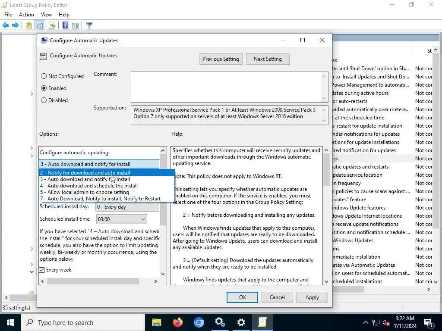
Task: Click the '35 setting(s)' status bar text
Action: click(x=16, y=308)
